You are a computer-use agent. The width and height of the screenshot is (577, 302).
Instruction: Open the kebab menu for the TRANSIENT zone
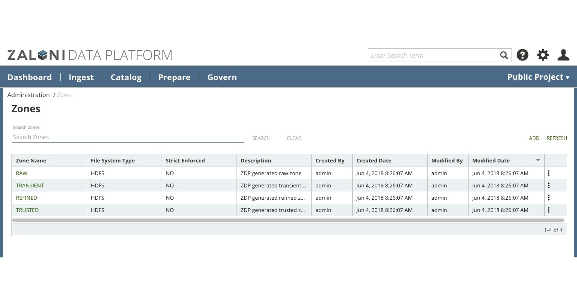pyautogui.click(x=549, y=185)
